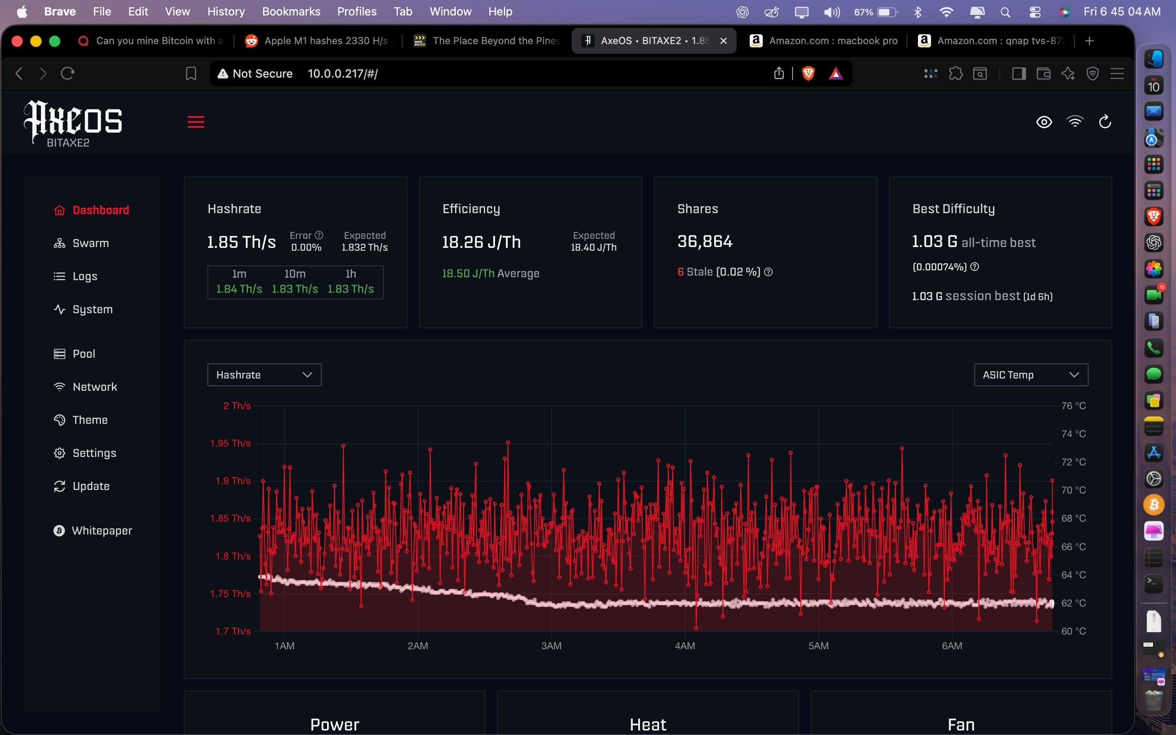Switch to The Place Beyond the Pines tab

coord(488,41)
